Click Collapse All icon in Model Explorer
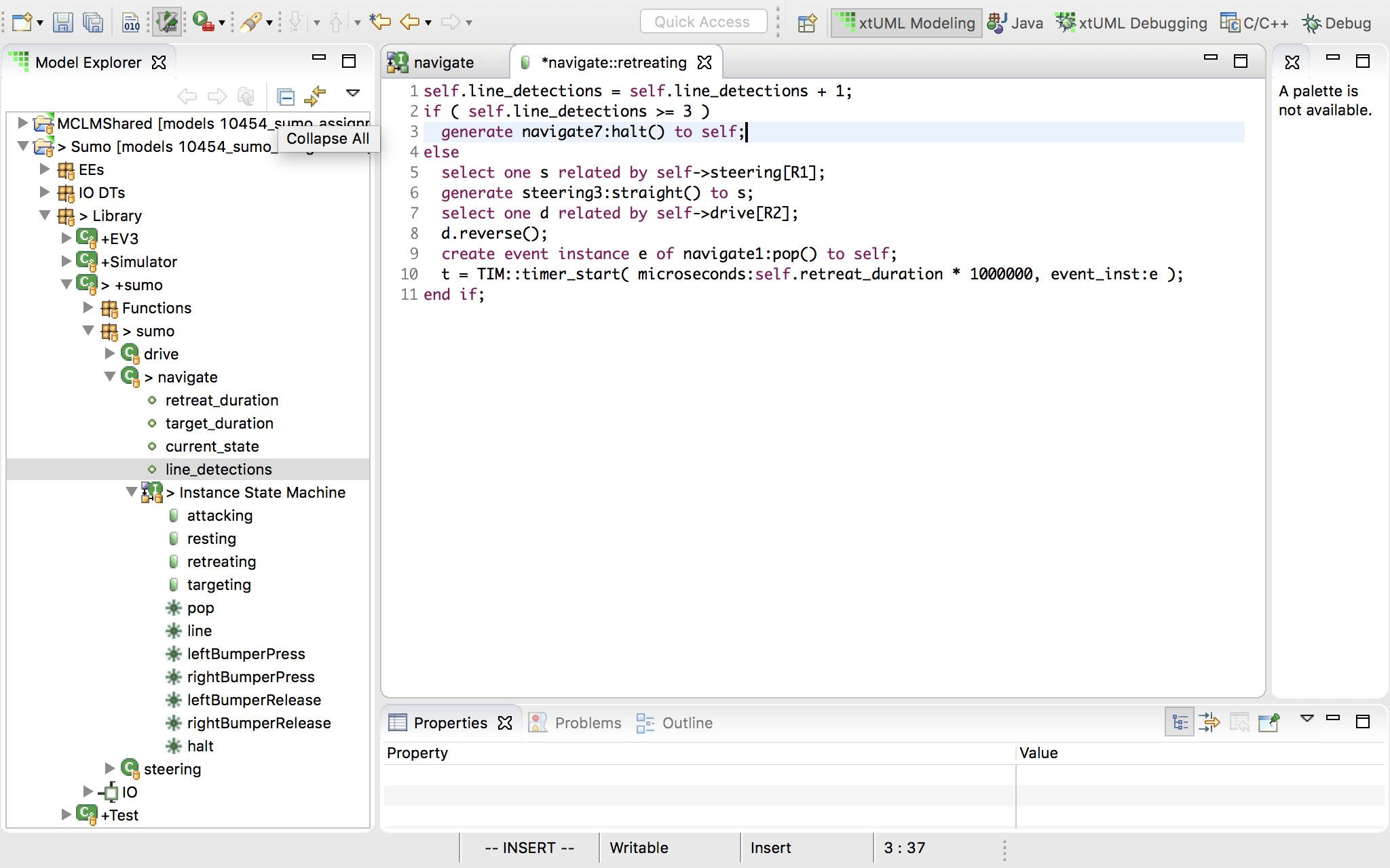The width and height of the screenshot is (1390, 868). (286, 97)
